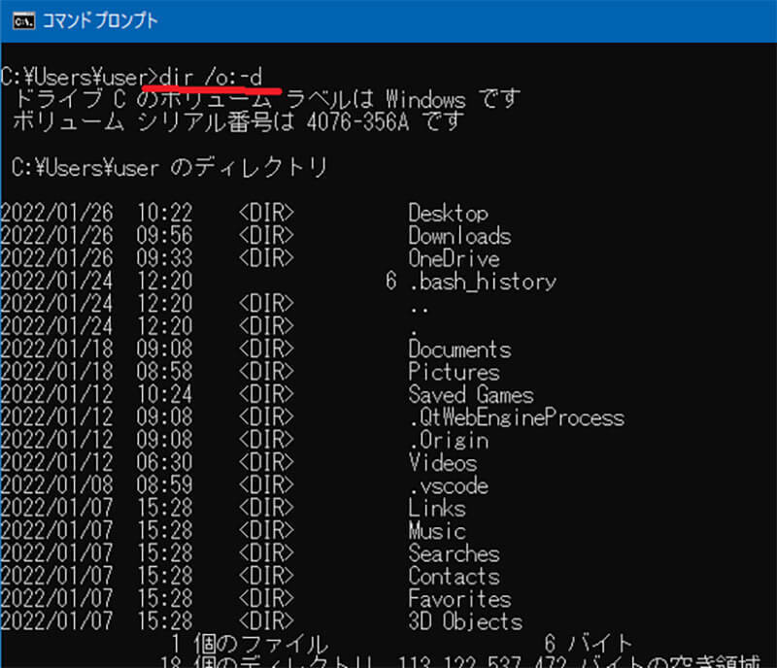Viewport: 777px width, 668px height.
Task: Select the Desktop directory entry
Action: click(x=448, y=214)
